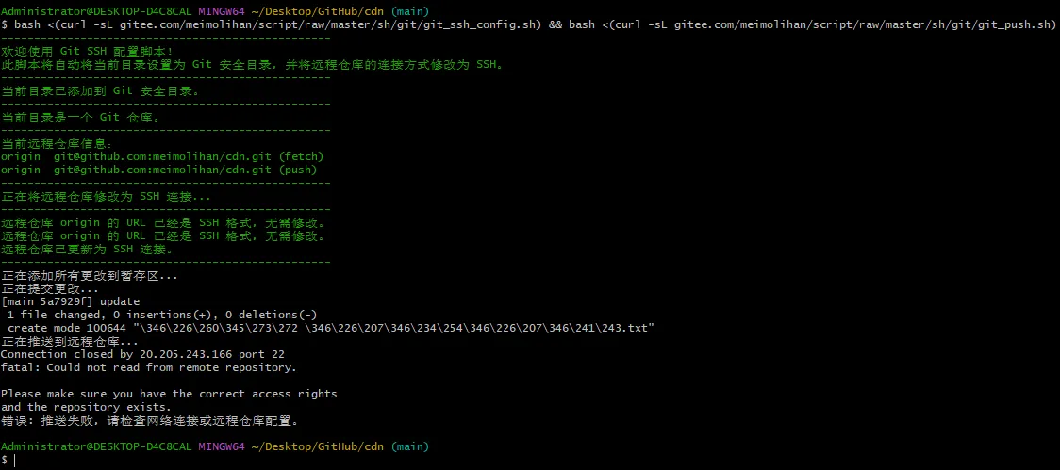Click the '当前目录已添加到 Git 安全目录' line
1060x470 pixels.
click(100, 91)
